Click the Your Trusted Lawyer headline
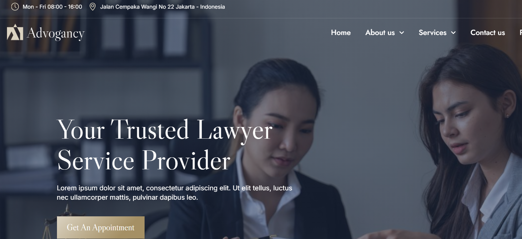522x239 pixels. [x=165, y=145]
